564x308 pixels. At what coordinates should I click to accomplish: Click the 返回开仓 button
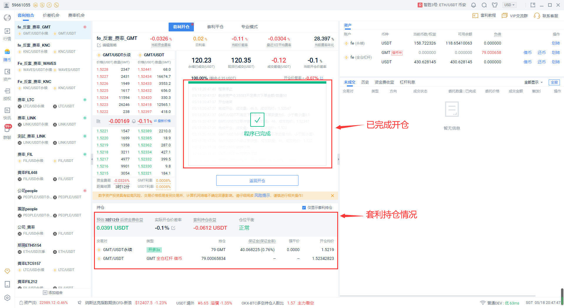point(257,181)
